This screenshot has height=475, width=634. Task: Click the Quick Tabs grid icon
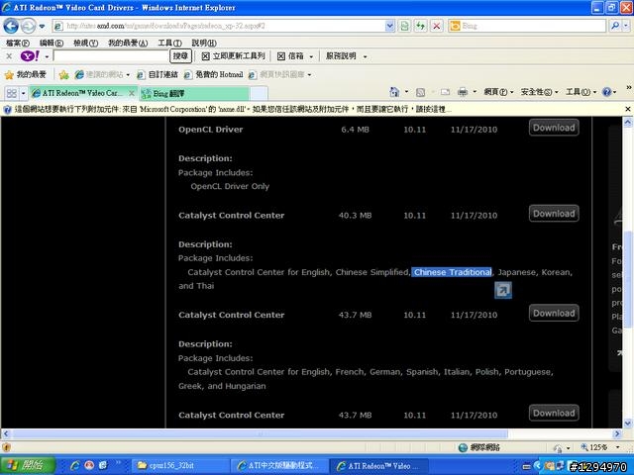click(x=12, y=93)
